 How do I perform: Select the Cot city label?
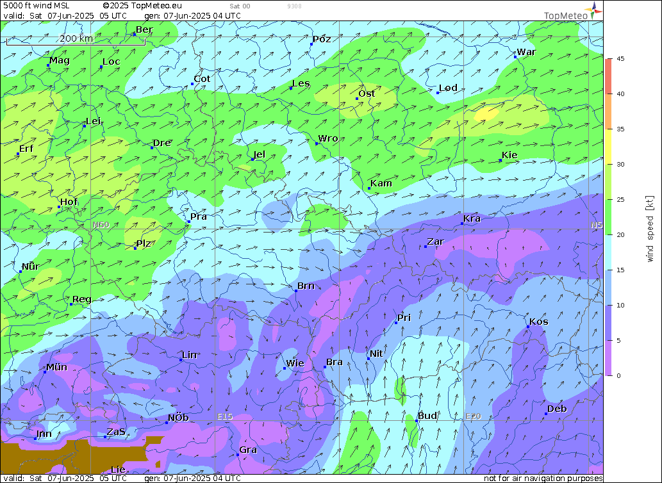[202, 79]
